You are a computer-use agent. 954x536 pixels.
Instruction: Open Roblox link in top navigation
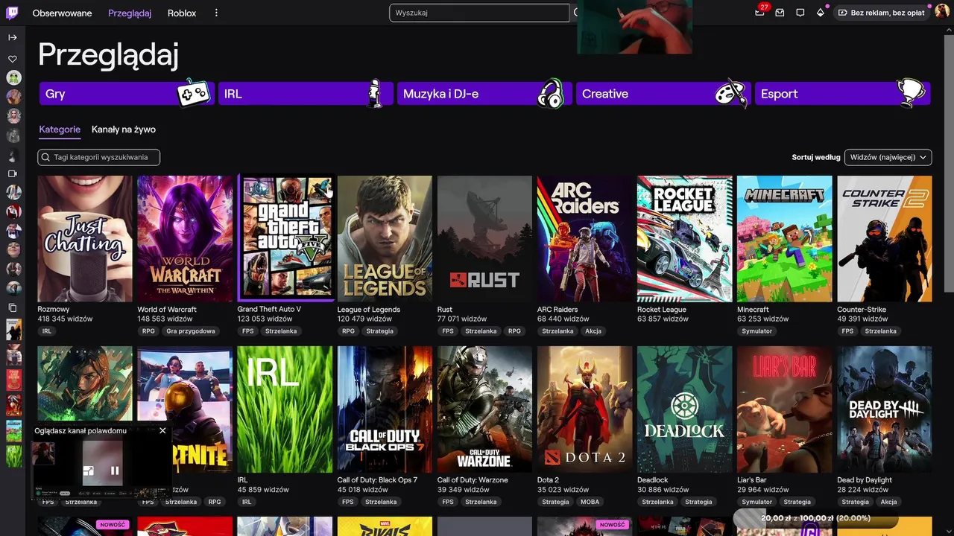click(182, 13)
